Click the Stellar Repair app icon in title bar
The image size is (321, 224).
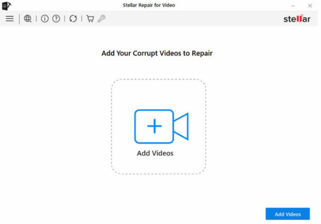pyautogui.click(x=6, y=5)
